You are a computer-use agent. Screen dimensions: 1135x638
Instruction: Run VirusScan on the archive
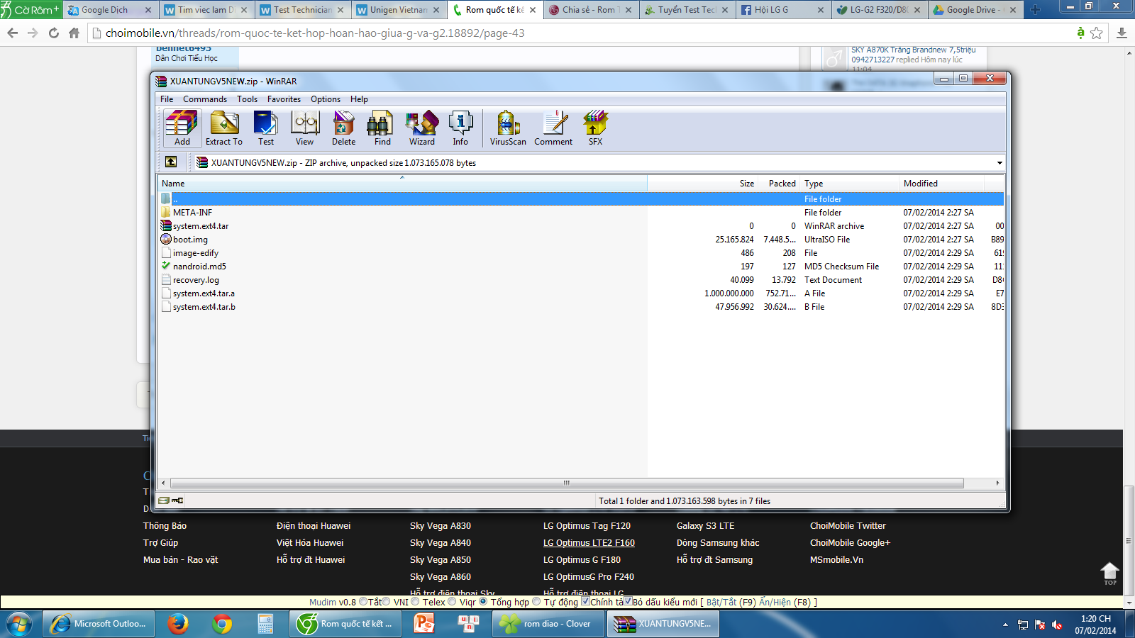tap(508, 128)
